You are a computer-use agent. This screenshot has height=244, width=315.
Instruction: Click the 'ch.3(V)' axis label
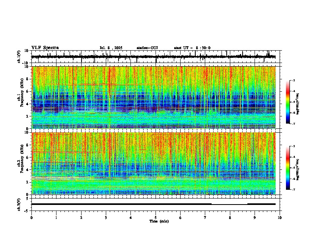coord(19,205)
